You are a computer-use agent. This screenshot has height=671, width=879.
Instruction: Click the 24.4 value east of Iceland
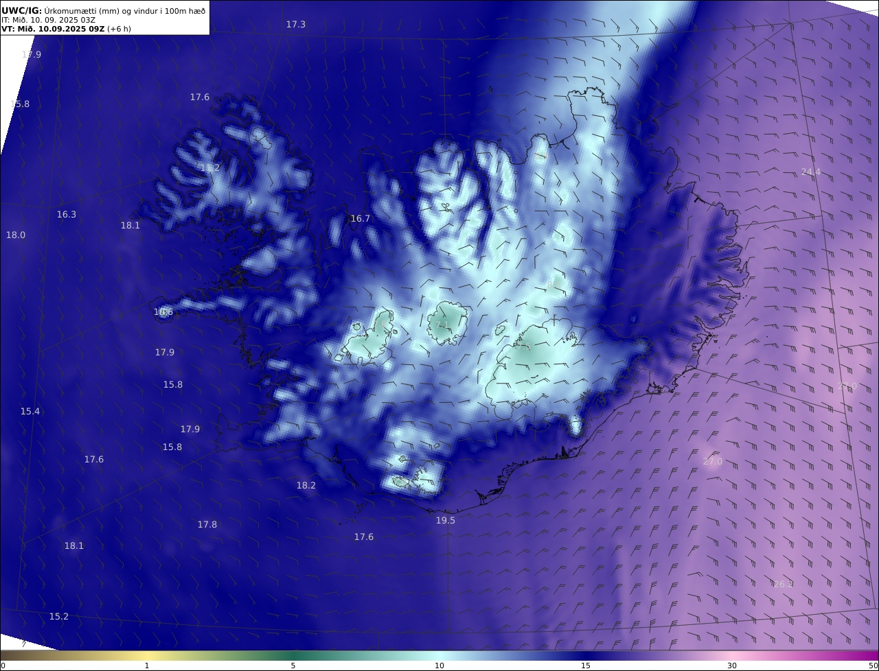pyautogui.click(x=811, y=172)
